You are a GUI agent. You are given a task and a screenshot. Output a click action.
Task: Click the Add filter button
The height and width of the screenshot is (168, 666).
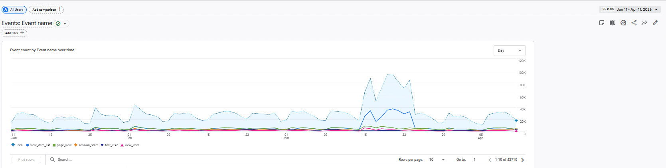coord(14,33)
